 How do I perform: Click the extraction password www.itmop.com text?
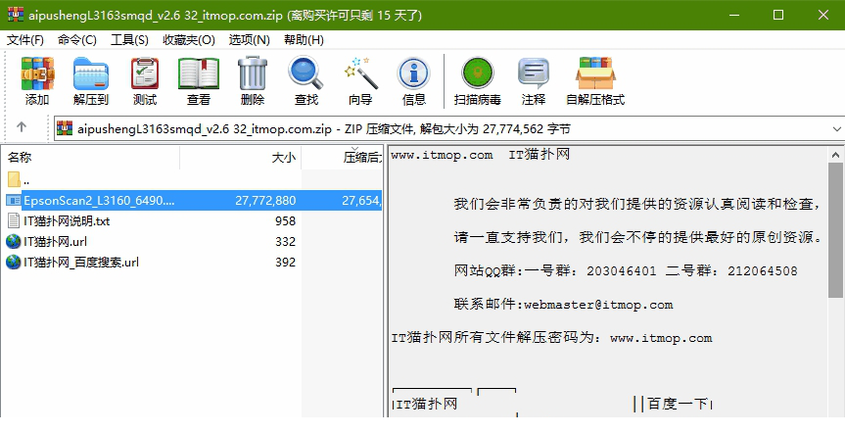pos(661,339)
